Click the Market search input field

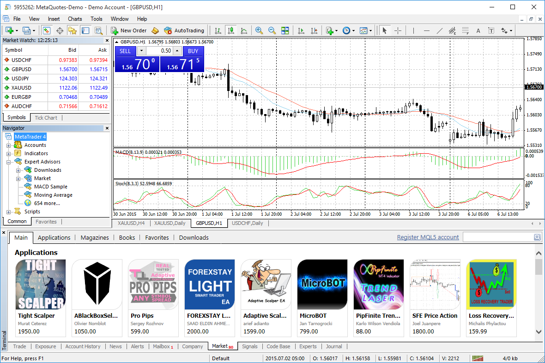(x=498, y=237)
